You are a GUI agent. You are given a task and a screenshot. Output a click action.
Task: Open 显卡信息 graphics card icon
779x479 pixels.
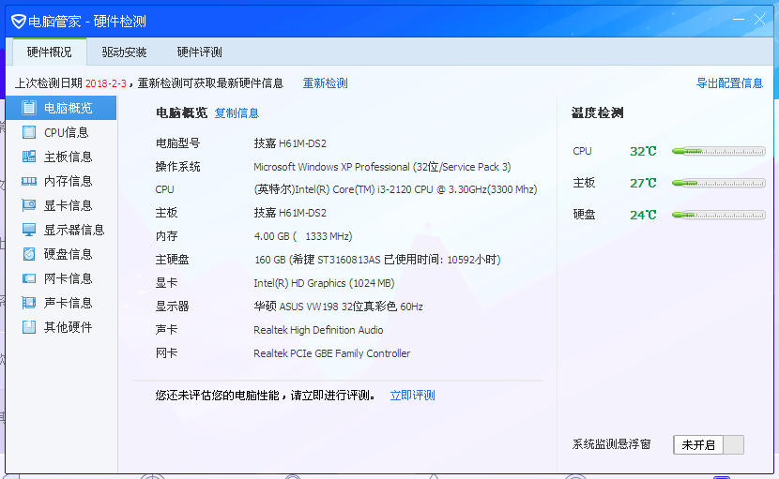[29, 205]
